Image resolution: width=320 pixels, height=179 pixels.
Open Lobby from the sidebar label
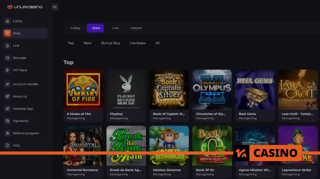[x=18, y=21]
